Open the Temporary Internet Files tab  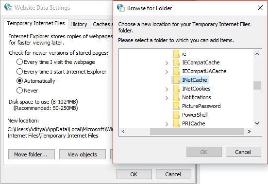coord(36,23)
